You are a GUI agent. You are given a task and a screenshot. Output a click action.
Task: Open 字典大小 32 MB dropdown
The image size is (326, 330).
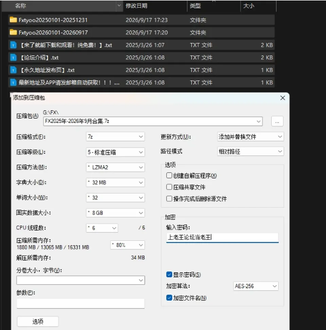coord(115,183)
